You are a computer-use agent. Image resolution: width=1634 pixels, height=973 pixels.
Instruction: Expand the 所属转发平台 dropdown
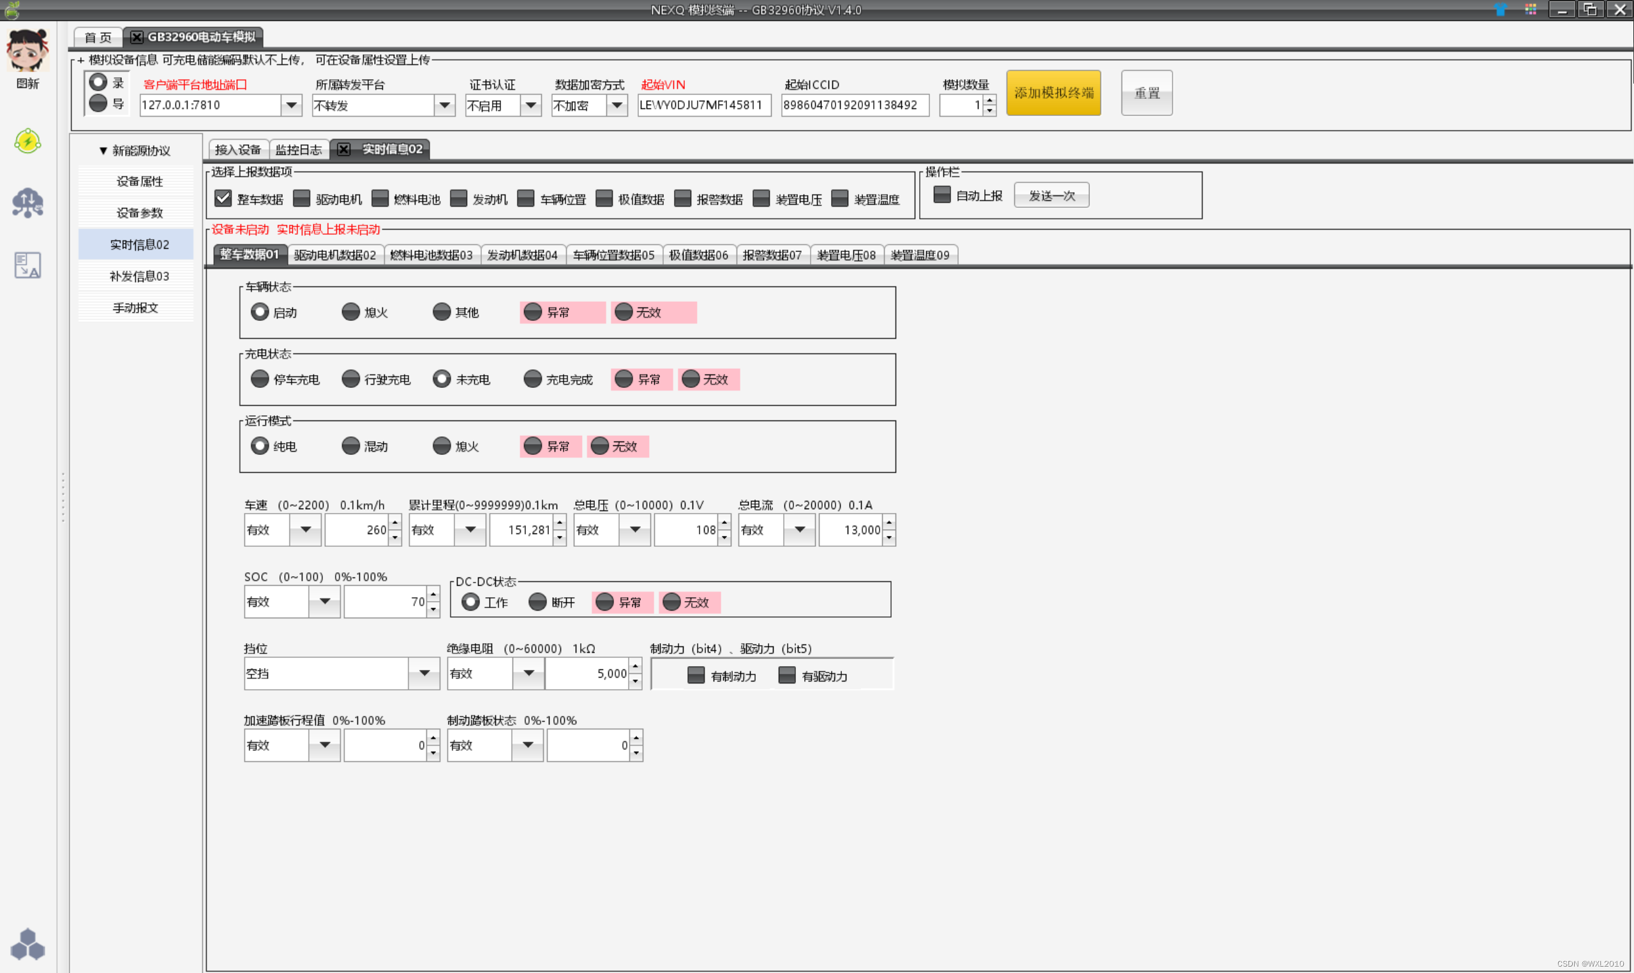coord(445,105)
